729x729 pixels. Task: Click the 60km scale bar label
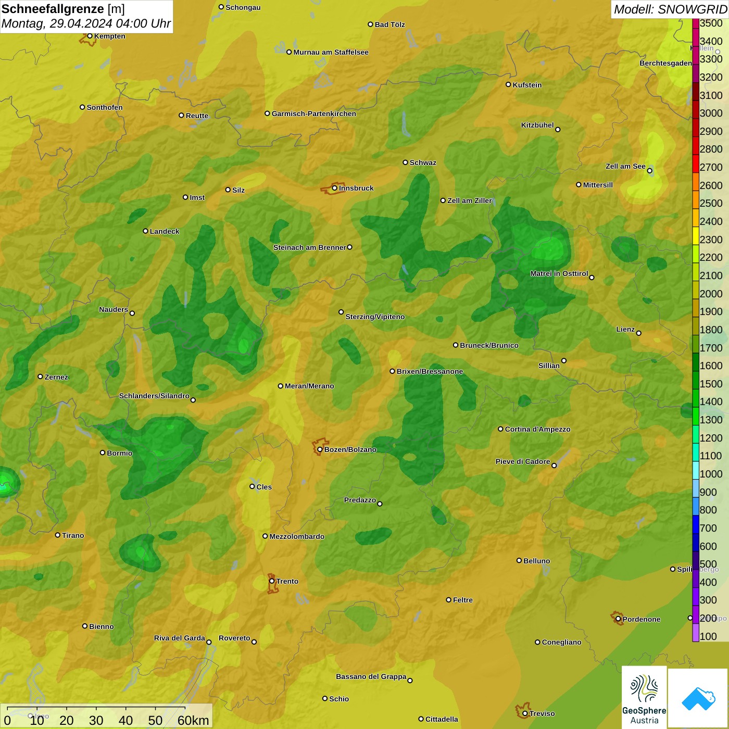[x=193, y=720]
